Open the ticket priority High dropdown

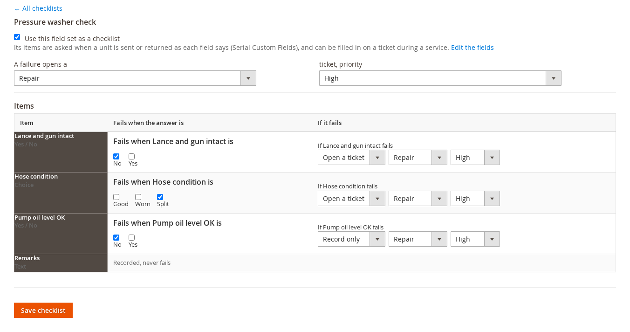click(x=440, y=78)
